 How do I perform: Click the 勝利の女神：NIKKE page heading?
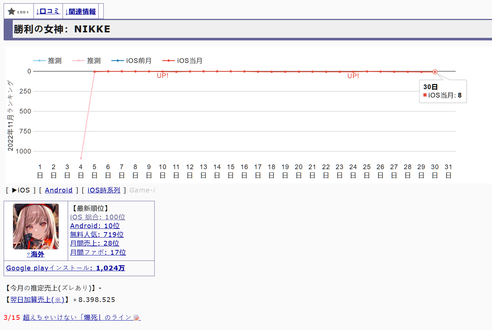click(x=62, y=29)
